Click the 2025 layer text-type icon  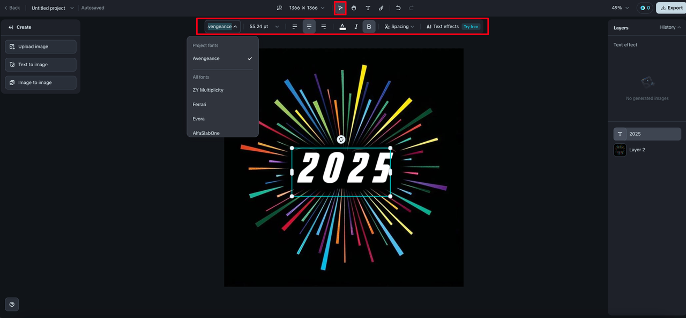tap(620, 134)
